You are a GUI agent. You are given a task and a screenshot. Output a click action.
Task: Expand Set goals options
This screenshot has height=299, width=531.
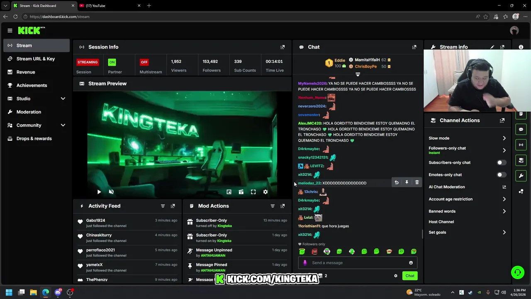[x=504, y=233]
